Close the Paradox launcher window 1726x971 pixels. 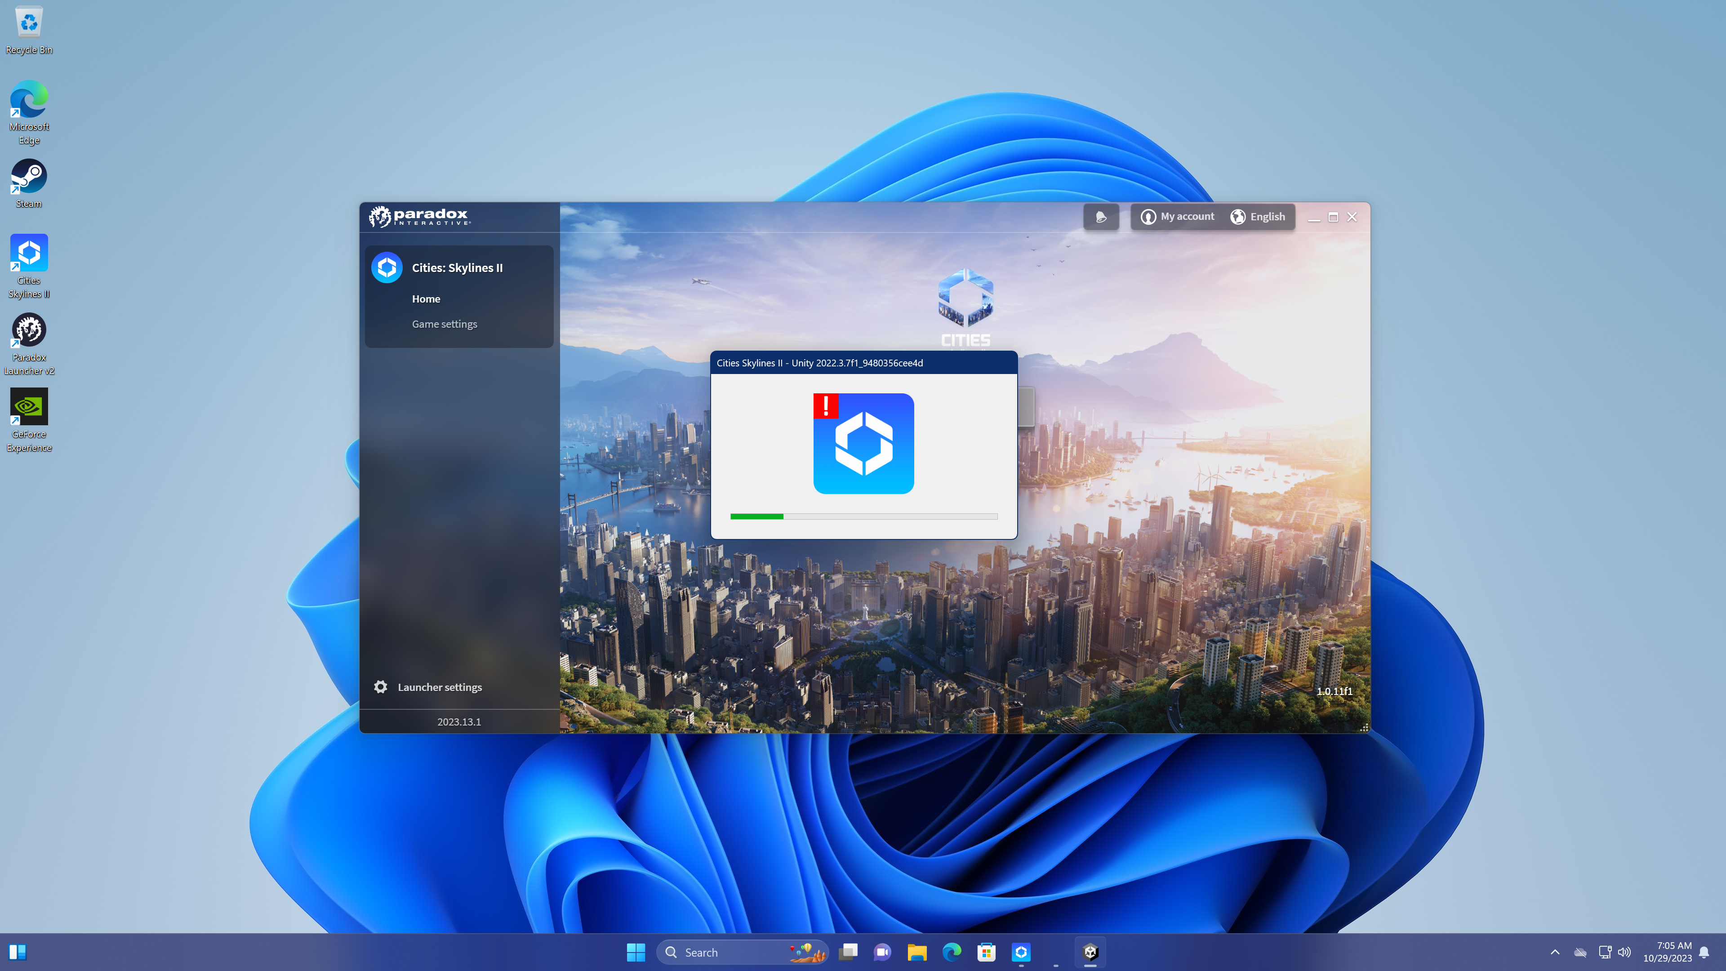point(1352,217)
